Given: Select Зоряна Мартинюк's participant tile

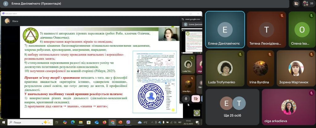Looking at the screenshot, I should tap(295, 69).
